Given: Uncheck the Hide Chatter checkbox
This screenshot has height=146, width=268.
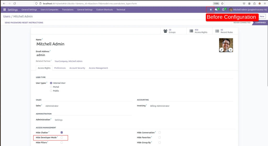Looking at the screenshot, I should tap(62, 133).
